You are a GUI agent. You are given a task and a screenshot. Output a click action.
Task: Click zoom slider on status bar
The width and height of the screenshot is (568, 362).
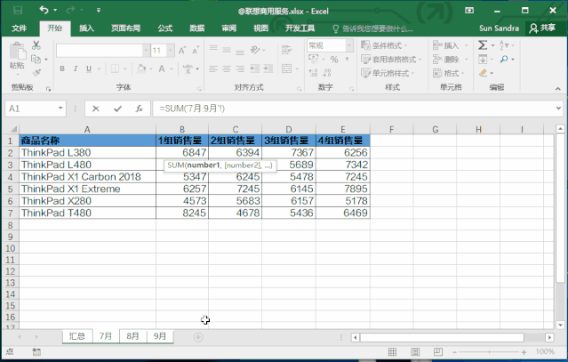pos(489,352)
